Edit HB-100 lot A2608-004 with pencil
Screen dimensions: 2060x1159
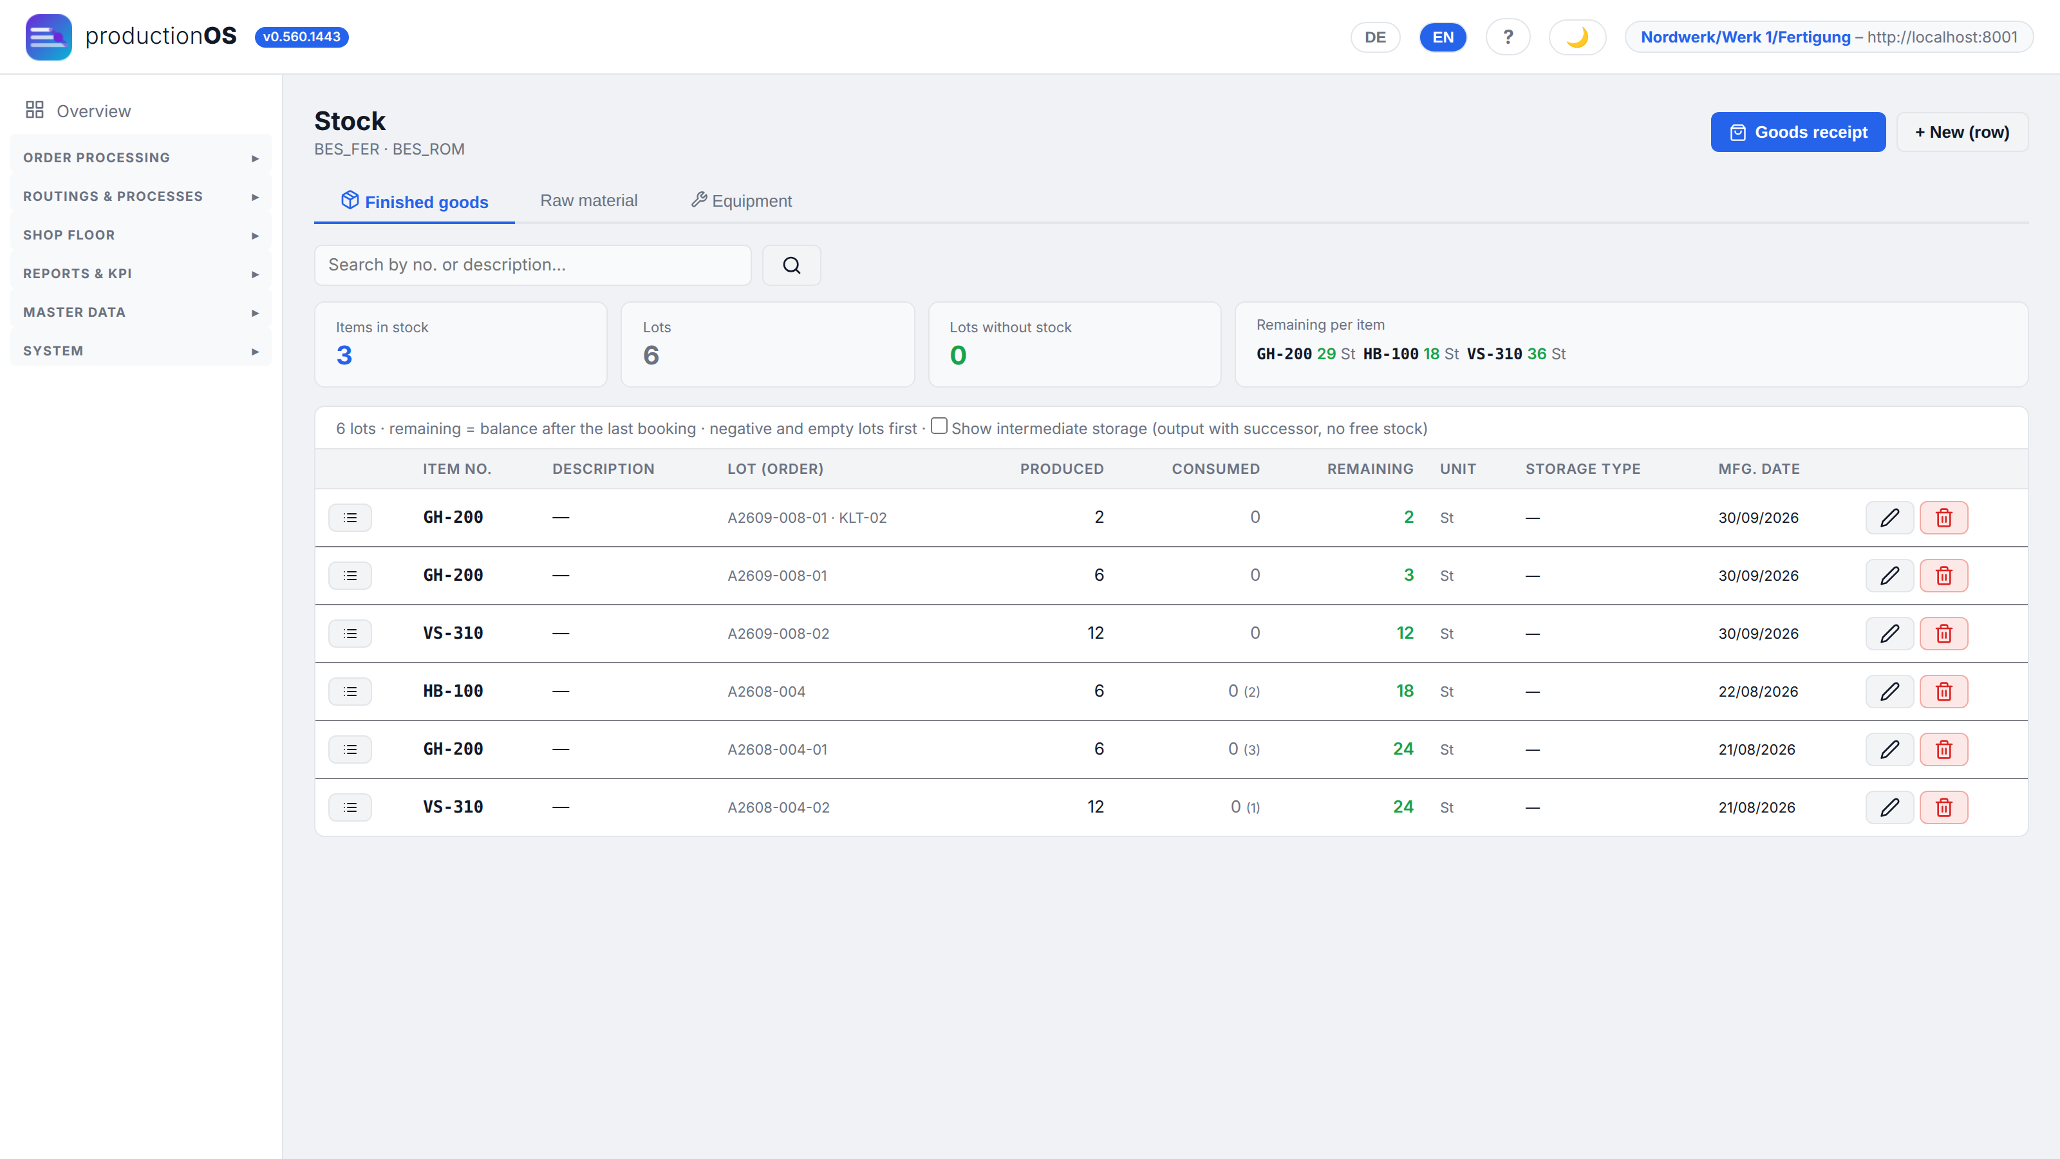pos(1889,691)
